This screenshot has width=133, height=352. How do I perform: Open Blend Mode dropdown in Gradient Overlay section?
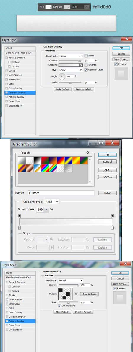coord(71,56)
